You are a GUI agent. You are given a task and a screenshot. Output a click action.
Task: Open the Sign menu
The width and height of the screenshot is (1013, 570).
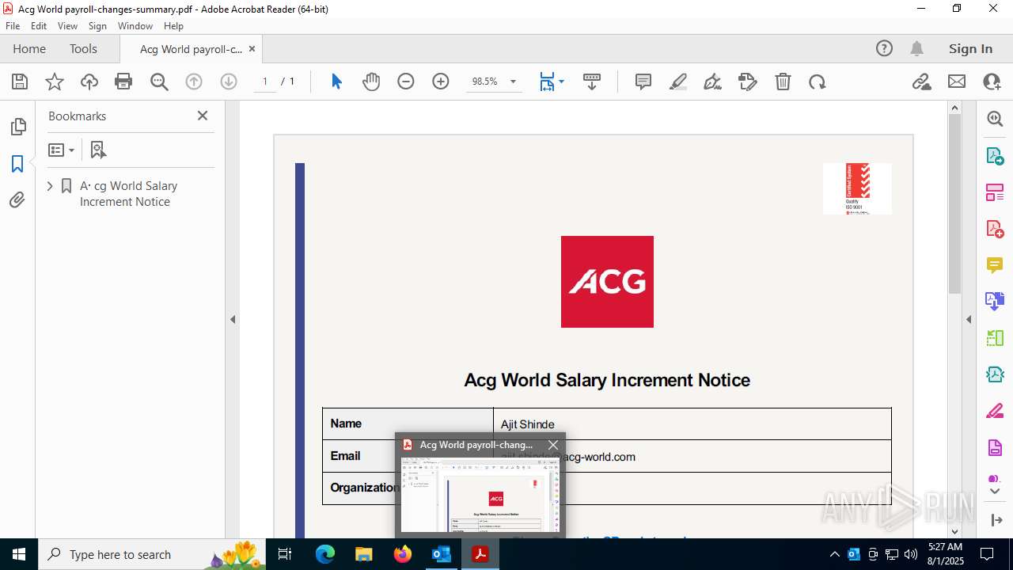(98, 26)
